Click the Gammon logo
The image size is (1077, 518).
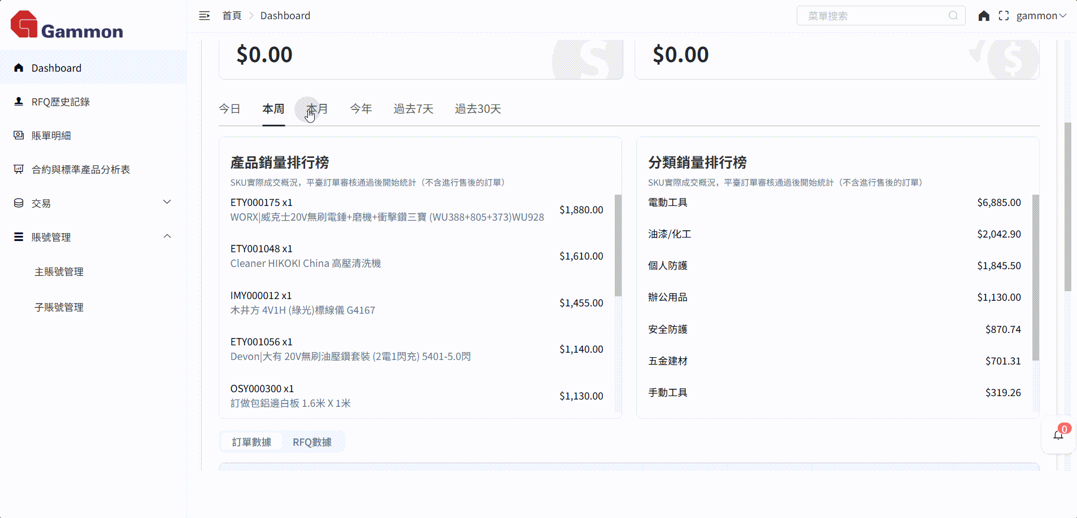(x=67, y=25)
